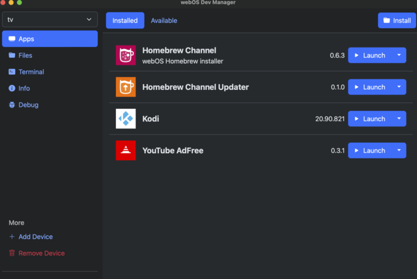Screen dimensions: 417x279
Task: Click the Homebrew Channel Updater title text
Action: click(x=195, y=87)
